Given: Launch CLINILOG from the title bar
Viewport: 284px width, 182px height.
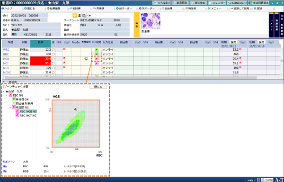Looking at the screenshot, I should (x=237, y=3).
